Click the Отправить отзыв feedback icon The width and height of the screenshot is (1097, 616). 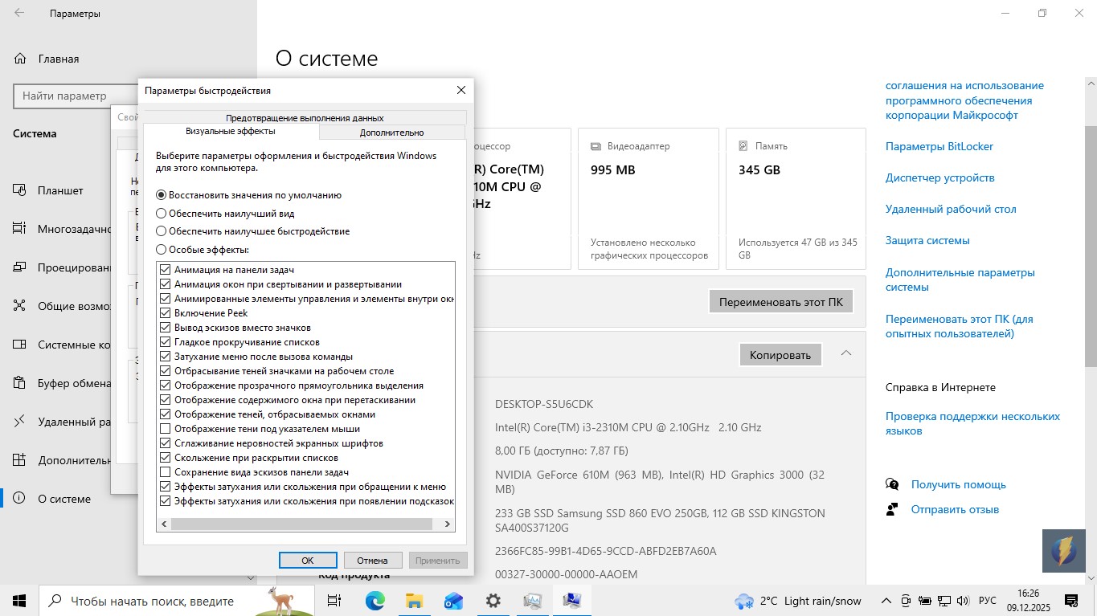click(x=892, y=509)
